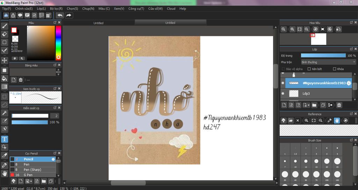
Task: Zoom out on the Navigator panel
Action: pos(307,29)
